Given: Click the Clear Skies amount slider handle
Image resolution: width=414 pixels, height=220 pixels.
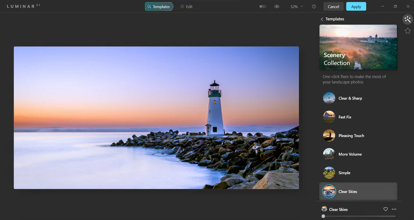Looking at the screenshot, I should coord(324,216).
